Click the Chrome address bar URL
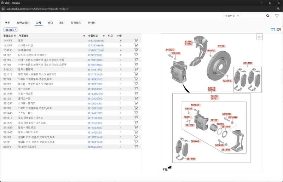The height and width of the screenshot is (182, 283). (x=37, y=9)
